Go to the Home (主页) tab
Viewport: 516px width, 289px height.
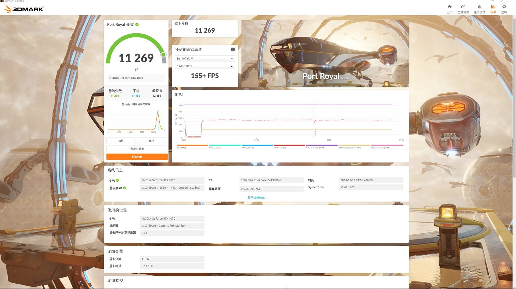point(449,9)
